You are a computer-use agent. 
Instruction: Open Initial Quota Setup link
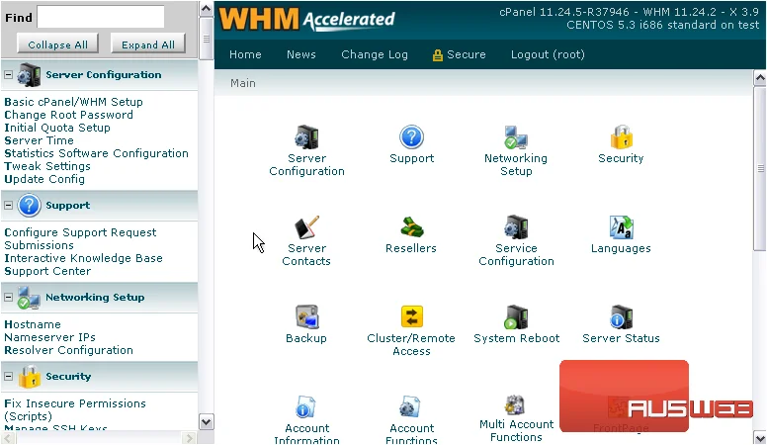pos(57,128)
